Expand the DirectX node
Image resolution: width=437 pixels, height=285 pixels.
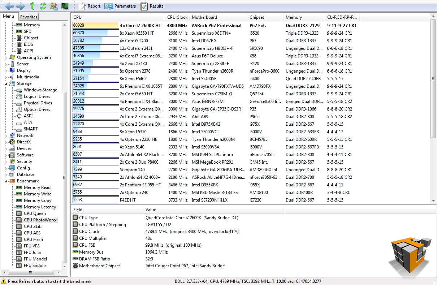coord(6,142)
